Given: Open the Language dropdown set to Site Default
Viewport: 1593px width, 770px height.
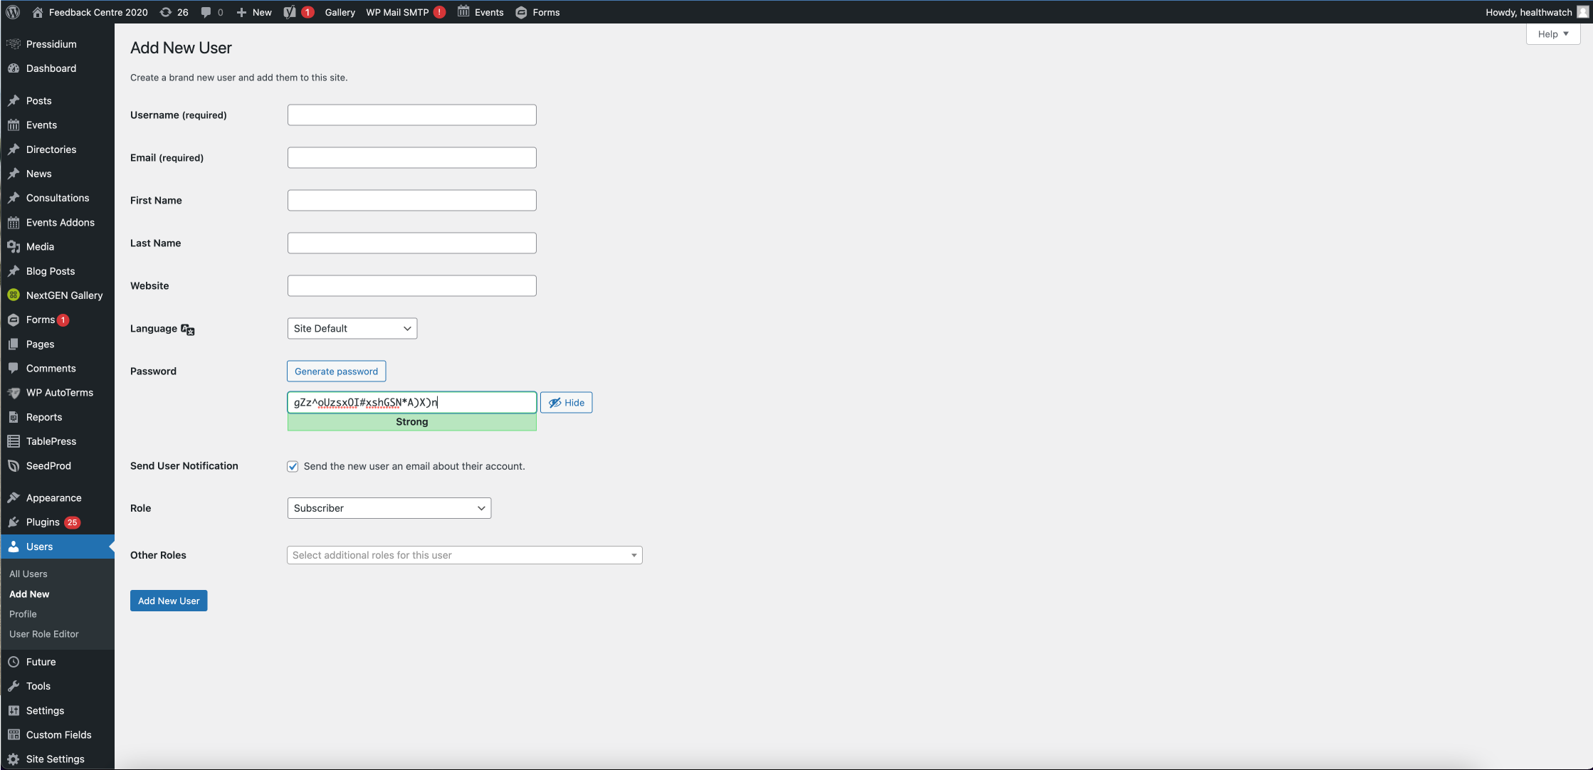Looking at the screenshot, I should 352,329.
